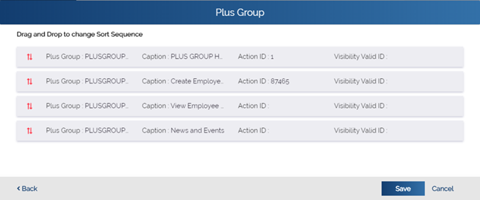Select 'Caption : PLUS GROUP H...' text
Screen dimensions: 480x200
[x=183, y=57]
